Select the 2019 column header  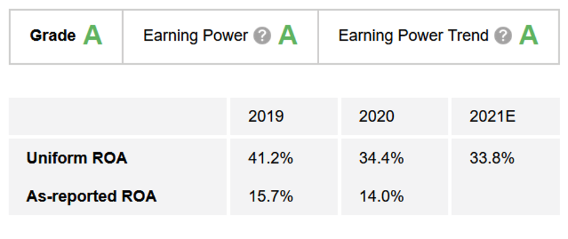(266, 116)
